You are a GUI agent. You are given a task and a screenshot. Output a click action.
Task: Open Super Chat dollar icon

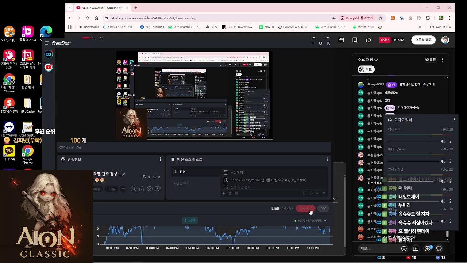click(x=416, y=249)
